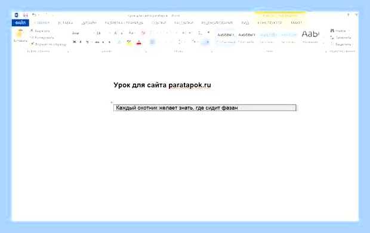370x233 pixels.
Task: Switch to the ВИД tab
Action: pos(245,23)
